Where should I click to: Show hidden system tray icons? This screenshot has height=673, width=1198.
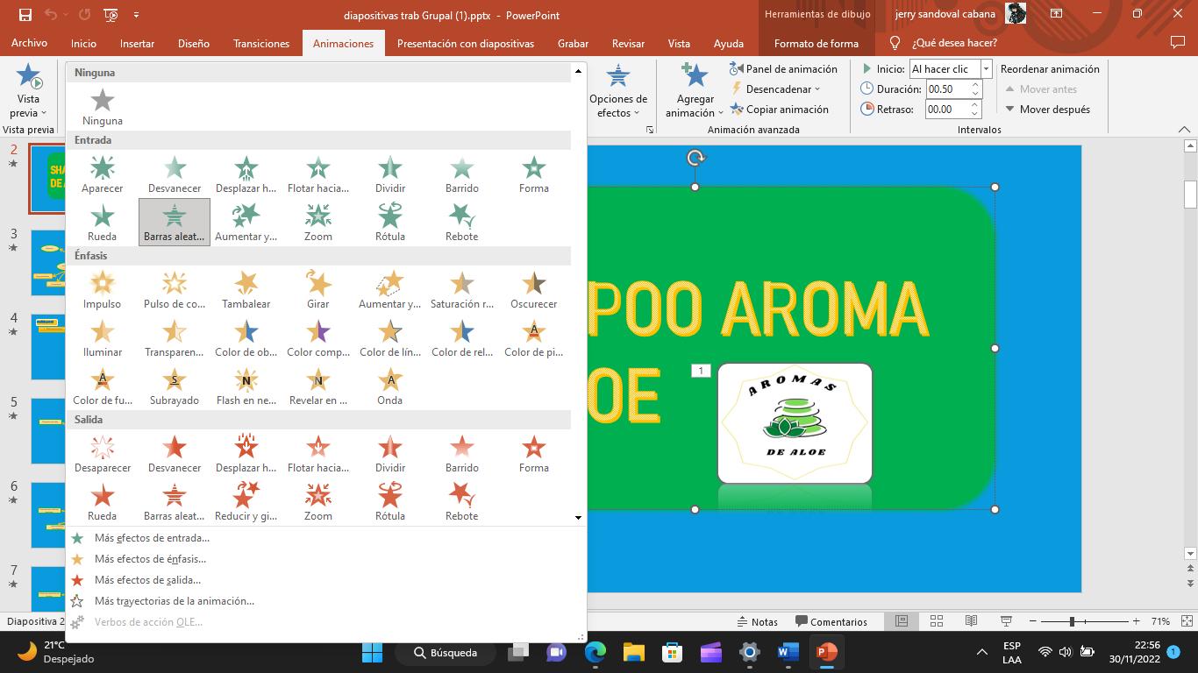coord(982,652)
